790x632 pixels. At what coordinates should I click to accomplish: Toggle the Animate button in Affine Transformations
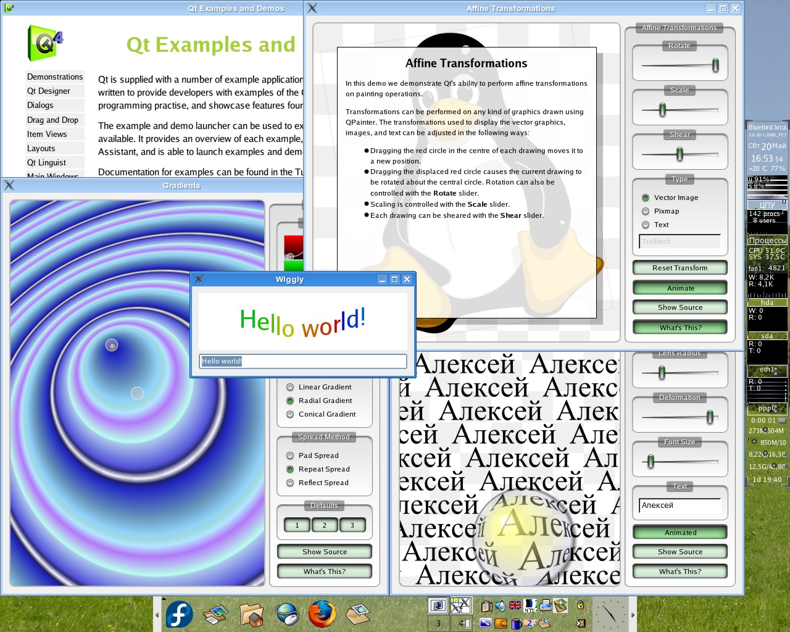coord(680,288)
